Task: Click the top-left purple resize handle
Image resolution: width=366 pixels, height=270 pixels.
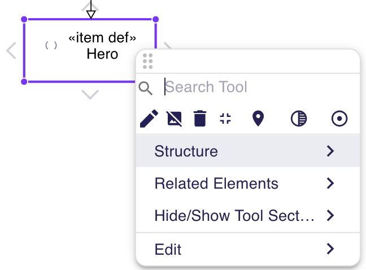Action: pos(24,19)
